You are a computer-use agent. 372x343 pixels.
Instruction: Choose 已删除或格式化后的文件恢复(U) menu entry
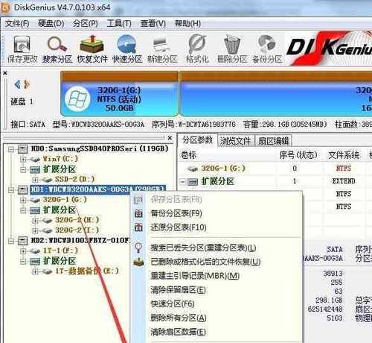pos(205,262)
